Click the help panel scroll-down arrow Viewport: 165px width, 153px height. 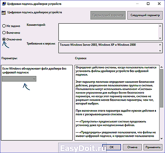coord(161,138)
